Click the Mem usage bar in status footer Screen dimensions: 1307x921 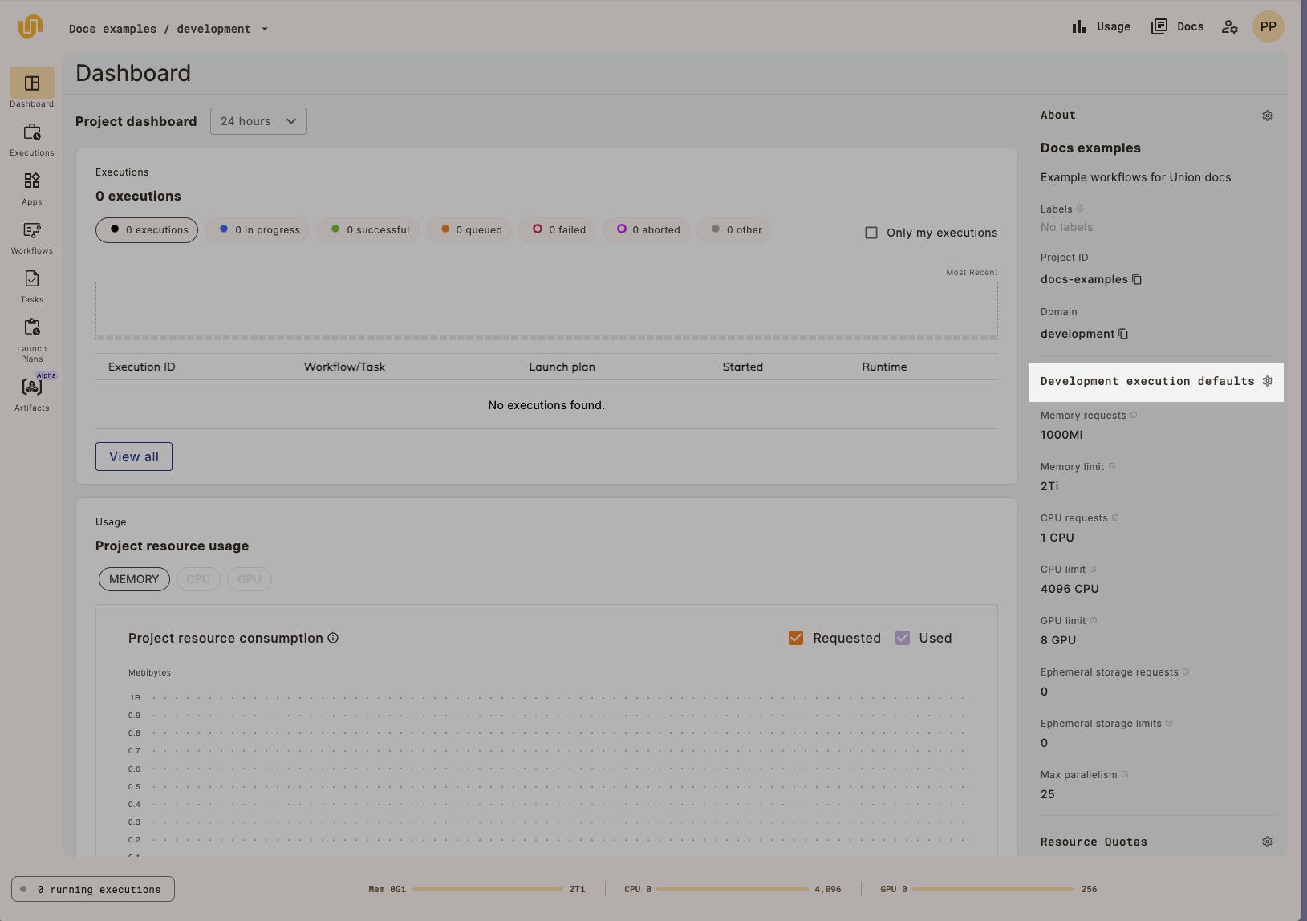(x=486, y=889)
